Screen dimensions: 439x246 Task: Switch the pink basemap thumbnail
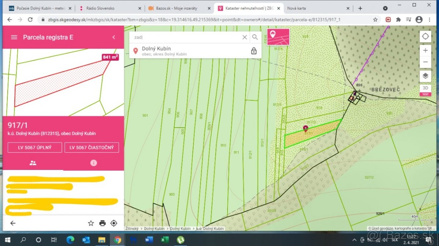[x=278, y=37]
